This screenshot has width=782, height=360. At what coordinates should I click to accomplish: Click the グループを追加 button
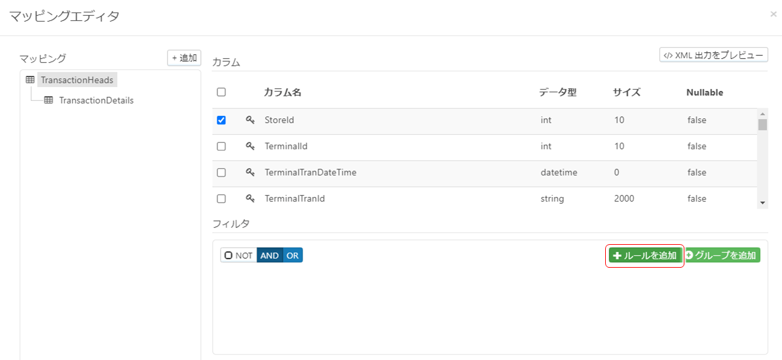722,255
